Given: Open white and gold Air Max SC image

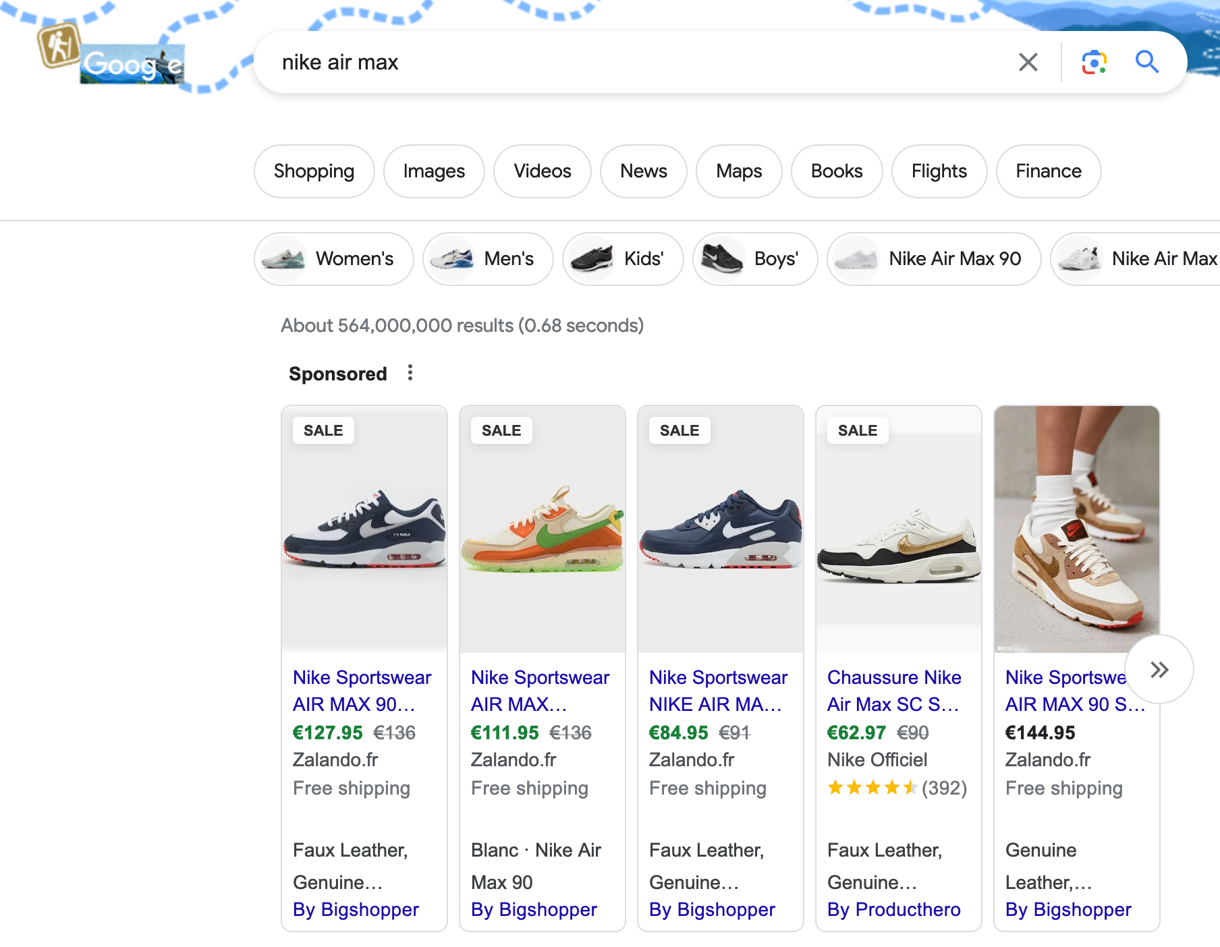Looking at the screenshot, I should (899, 529).
